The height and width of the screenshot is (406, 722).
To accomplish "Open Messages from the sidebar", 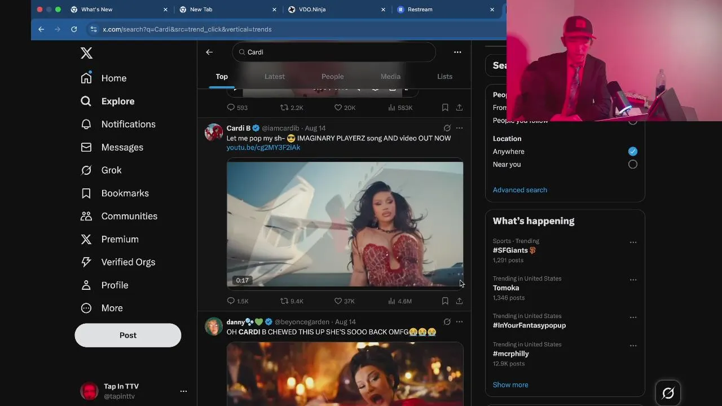I will point(112,147).
